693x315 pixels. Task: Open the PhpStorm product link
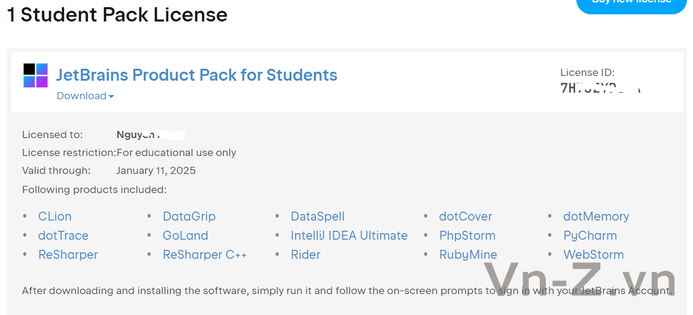point(467,236)
